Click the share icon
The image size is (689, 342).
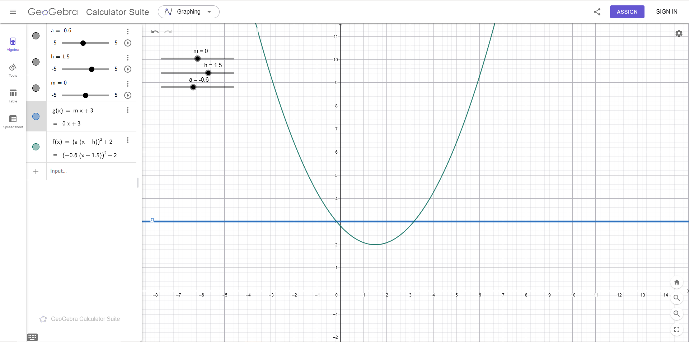597,12
